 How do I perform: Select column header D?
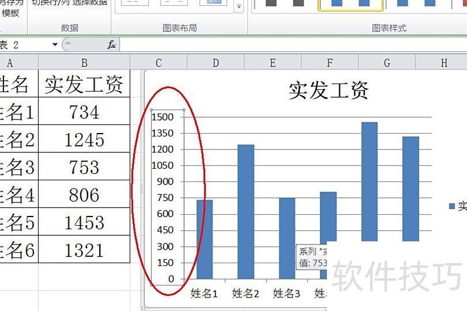point(215,62)
